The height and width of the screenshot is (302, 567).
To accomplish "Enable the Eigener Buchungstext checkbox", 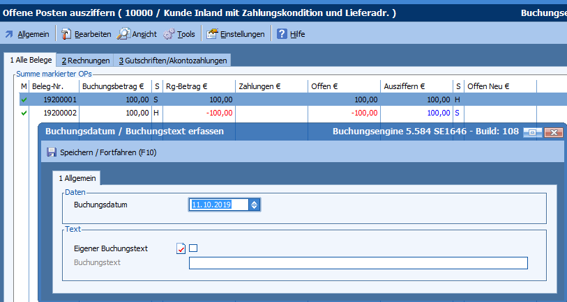I will tap(194, 248).
